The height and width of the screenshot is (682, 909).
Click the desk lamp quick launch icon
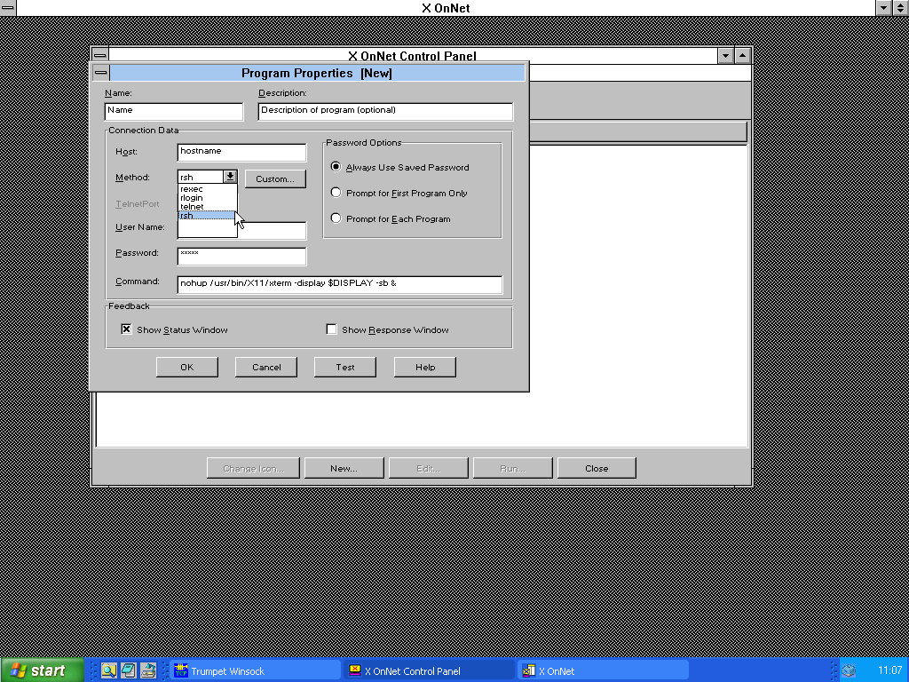point(147,670)
